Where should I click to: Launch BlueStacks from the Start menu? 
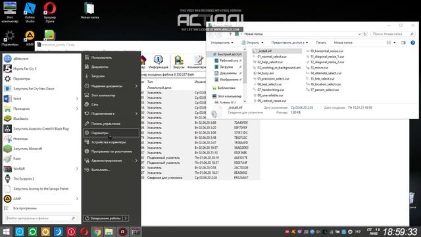coord(41,118)
